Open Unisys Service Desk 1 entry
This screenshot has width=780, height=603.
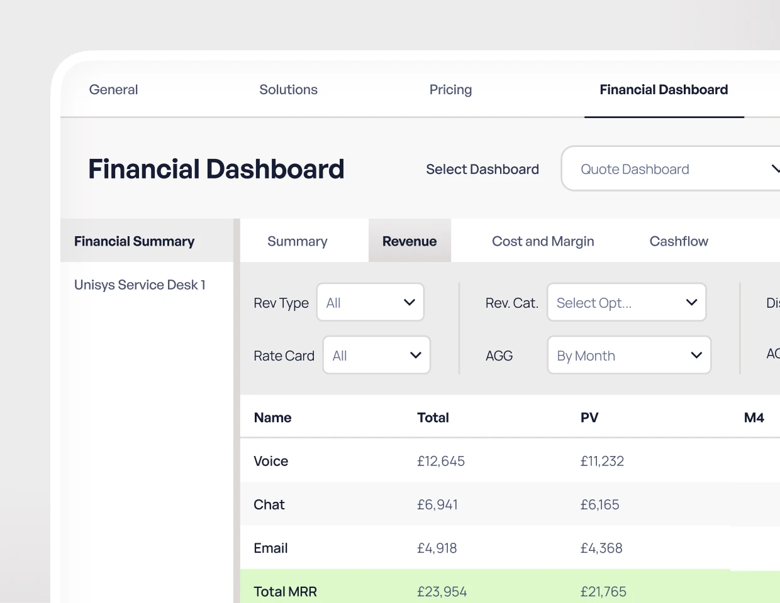(140, 285)
